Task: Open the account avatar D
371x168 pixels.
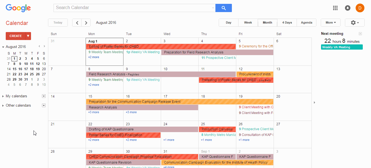Action: (x=360, y=8)
